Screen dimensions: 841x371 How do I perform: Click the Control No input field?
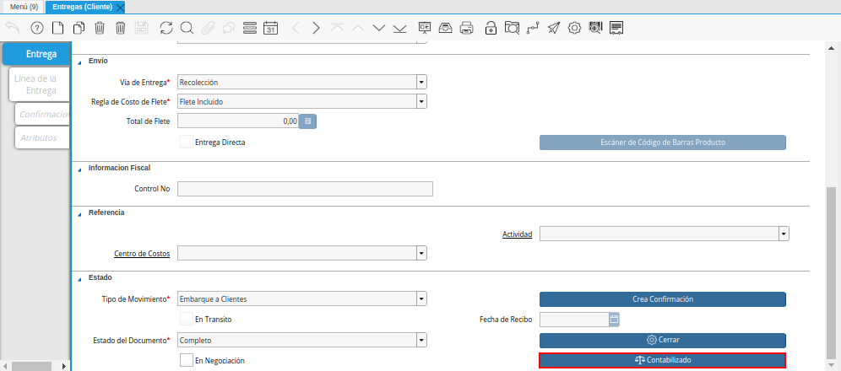(x=305, y=189)
